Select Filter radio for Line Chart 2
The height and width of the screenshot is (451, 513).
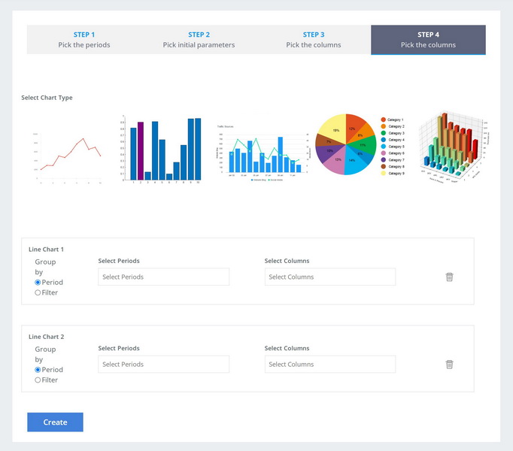(38, 380)
